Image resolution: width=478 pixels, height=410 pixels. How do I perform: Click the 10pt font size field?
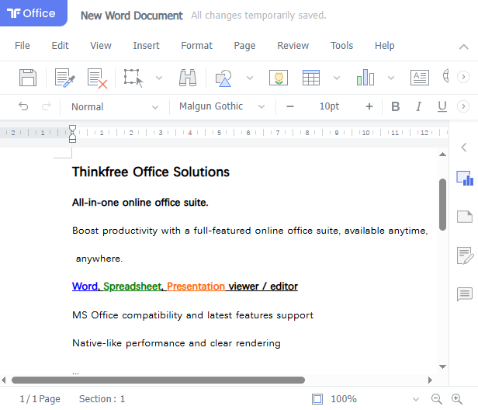pos(329,106)
